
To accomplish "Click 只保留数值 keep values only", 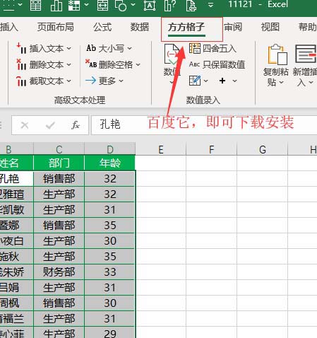I will [x=217, y=64].
